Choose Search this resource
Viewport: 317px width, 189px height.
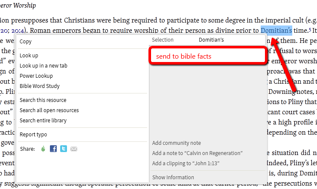[43, 100]
